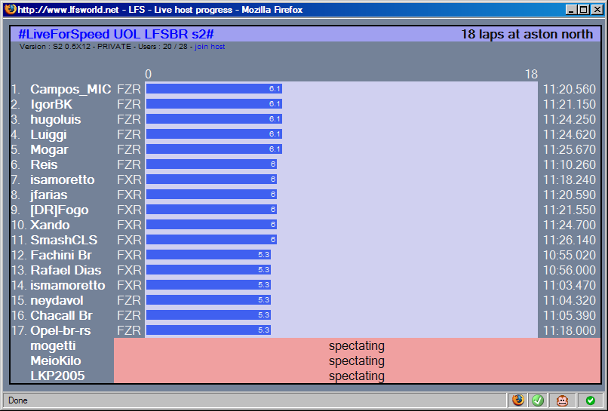Select driver name Xando
608x411 pixels.
(x=50, y=225)
